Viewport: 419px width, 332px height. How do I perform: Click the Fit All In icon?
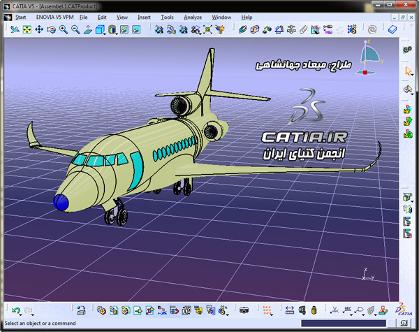(x=27, y=29)
